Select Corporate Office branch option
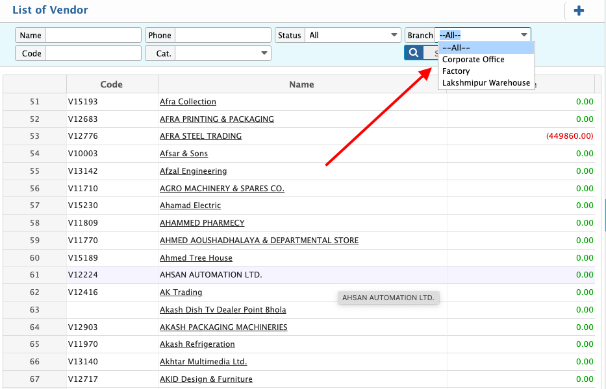The height and width of the screenshot is (389, 606). click(473, 60)
